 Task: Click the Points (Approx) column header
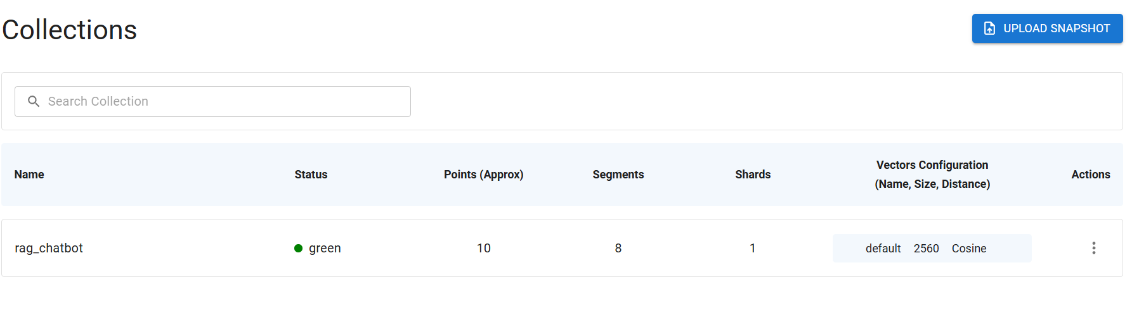tap(483, 175)
